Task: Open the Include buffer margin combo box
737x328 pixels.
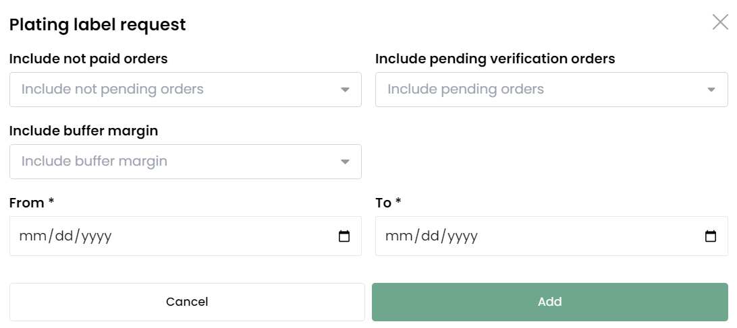Action: [x=186, y=162]
